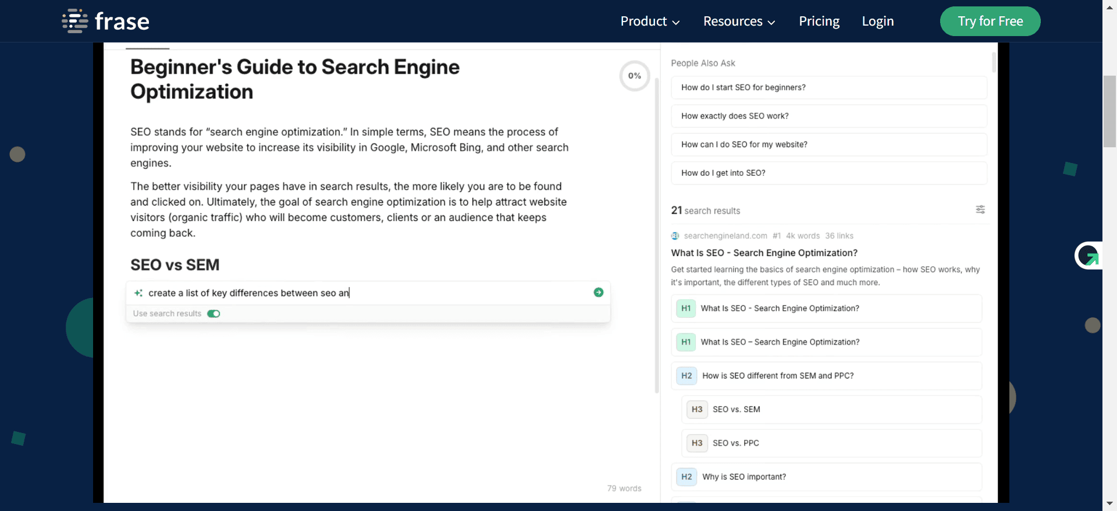This screenshot has height=511, width=1117.
Task: Expand the Resources dropdown menu
Action: pyautogui.click(x=739, y=21)
